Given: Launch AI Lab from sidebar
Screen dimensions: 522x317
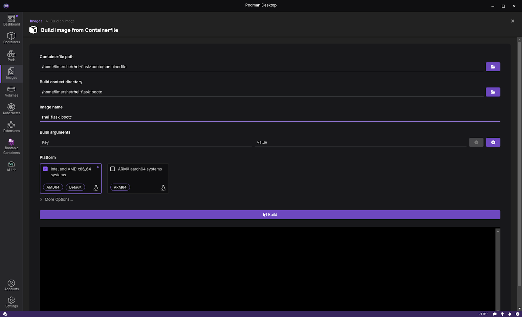Looking at the screenshot, I should coord(11,166).
